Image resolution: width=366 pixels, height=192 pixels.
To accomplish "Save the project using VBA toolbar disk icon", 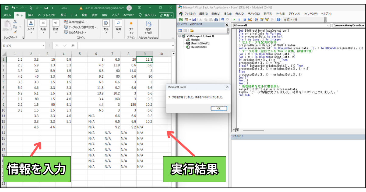I will point(194,20).
